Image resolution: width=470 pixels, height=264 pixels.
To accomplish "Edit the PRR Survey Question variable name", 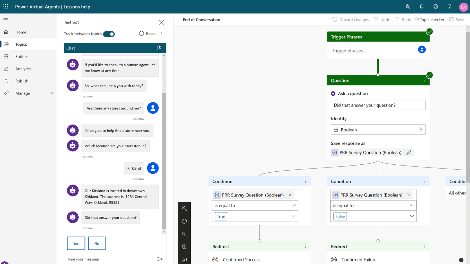I will pos(409,152).
